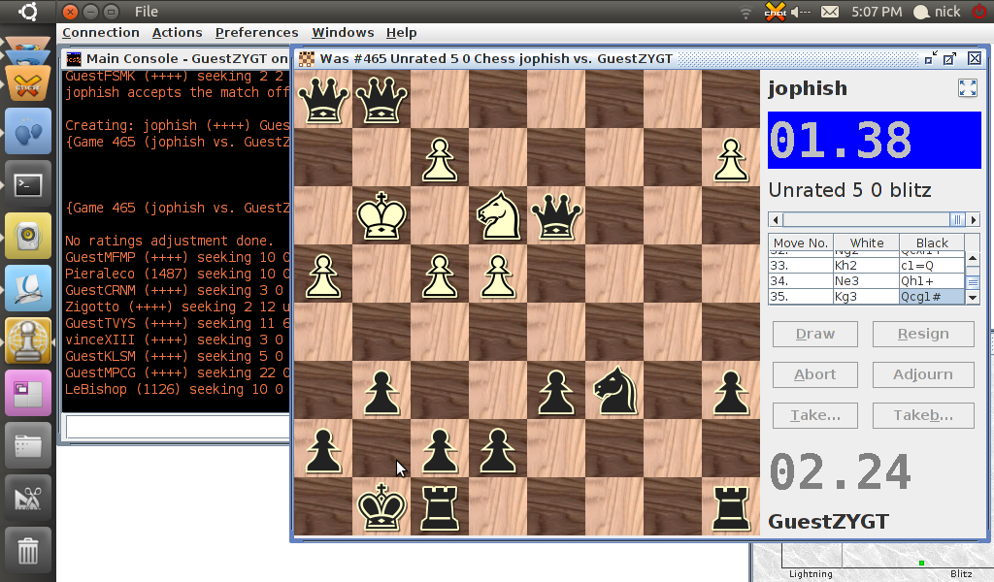Open the Windows menu
The height and width of the screenshot is (582, 994).
click(343, 33)
